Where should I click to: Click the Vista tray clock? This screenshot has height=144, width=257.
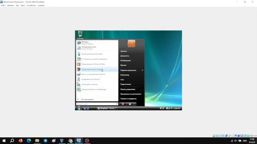click(177, 108)
